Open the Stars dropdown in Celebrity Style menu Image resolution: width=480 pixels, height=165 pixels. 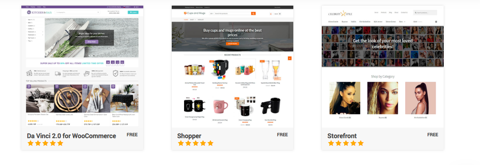pos(402,22)
